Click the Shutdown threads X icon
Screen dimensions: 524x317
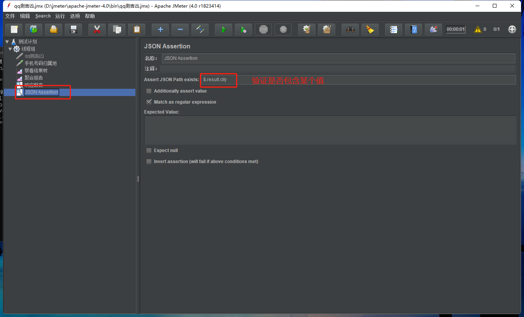point(283,29)
